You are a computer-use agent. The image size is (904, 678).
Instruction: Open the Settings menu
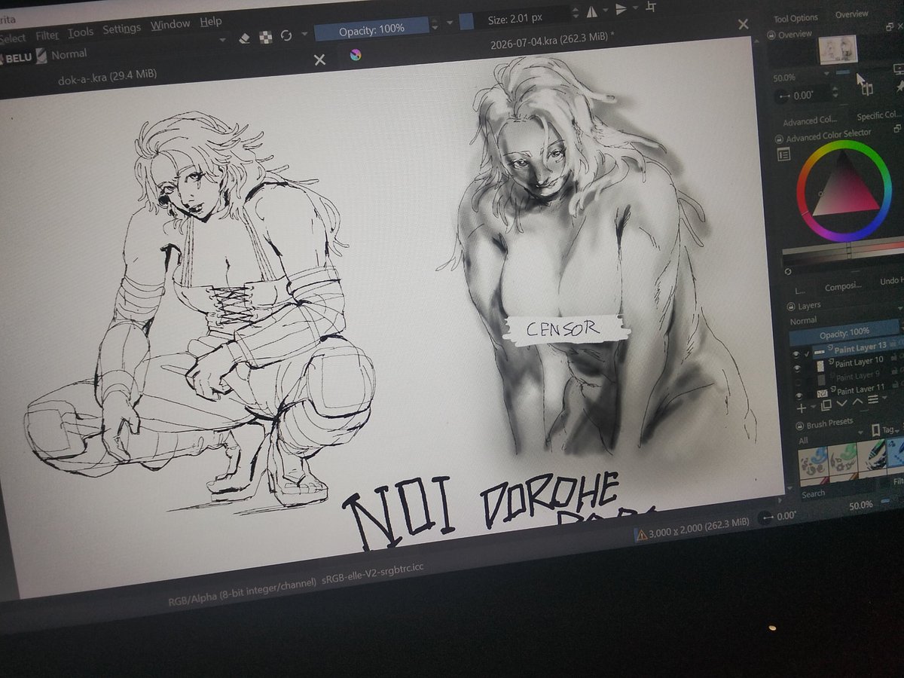[121, 29]
